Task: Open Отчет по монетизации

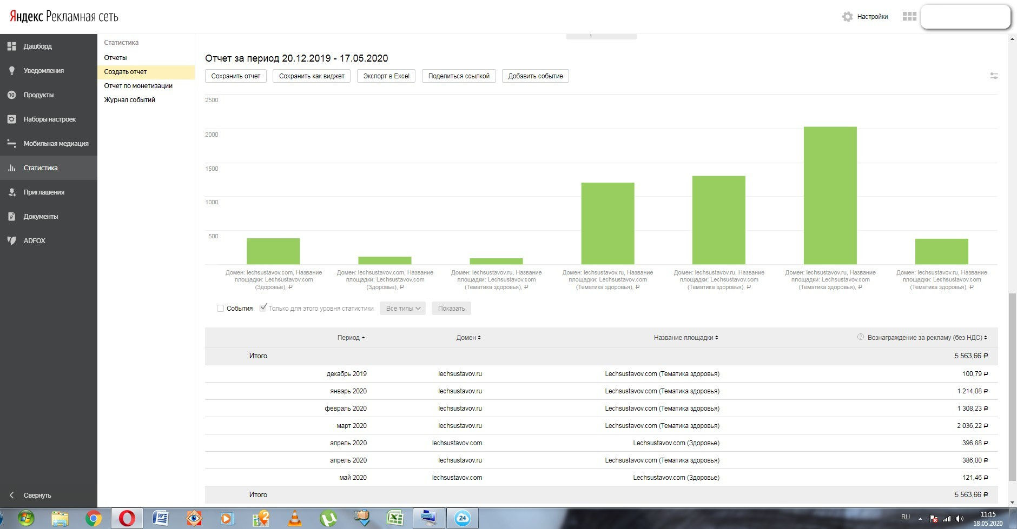Action: pos(138,86)
